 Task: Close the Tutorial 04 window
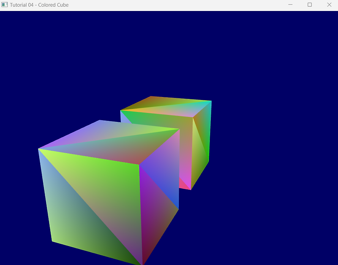click(329, 5)
